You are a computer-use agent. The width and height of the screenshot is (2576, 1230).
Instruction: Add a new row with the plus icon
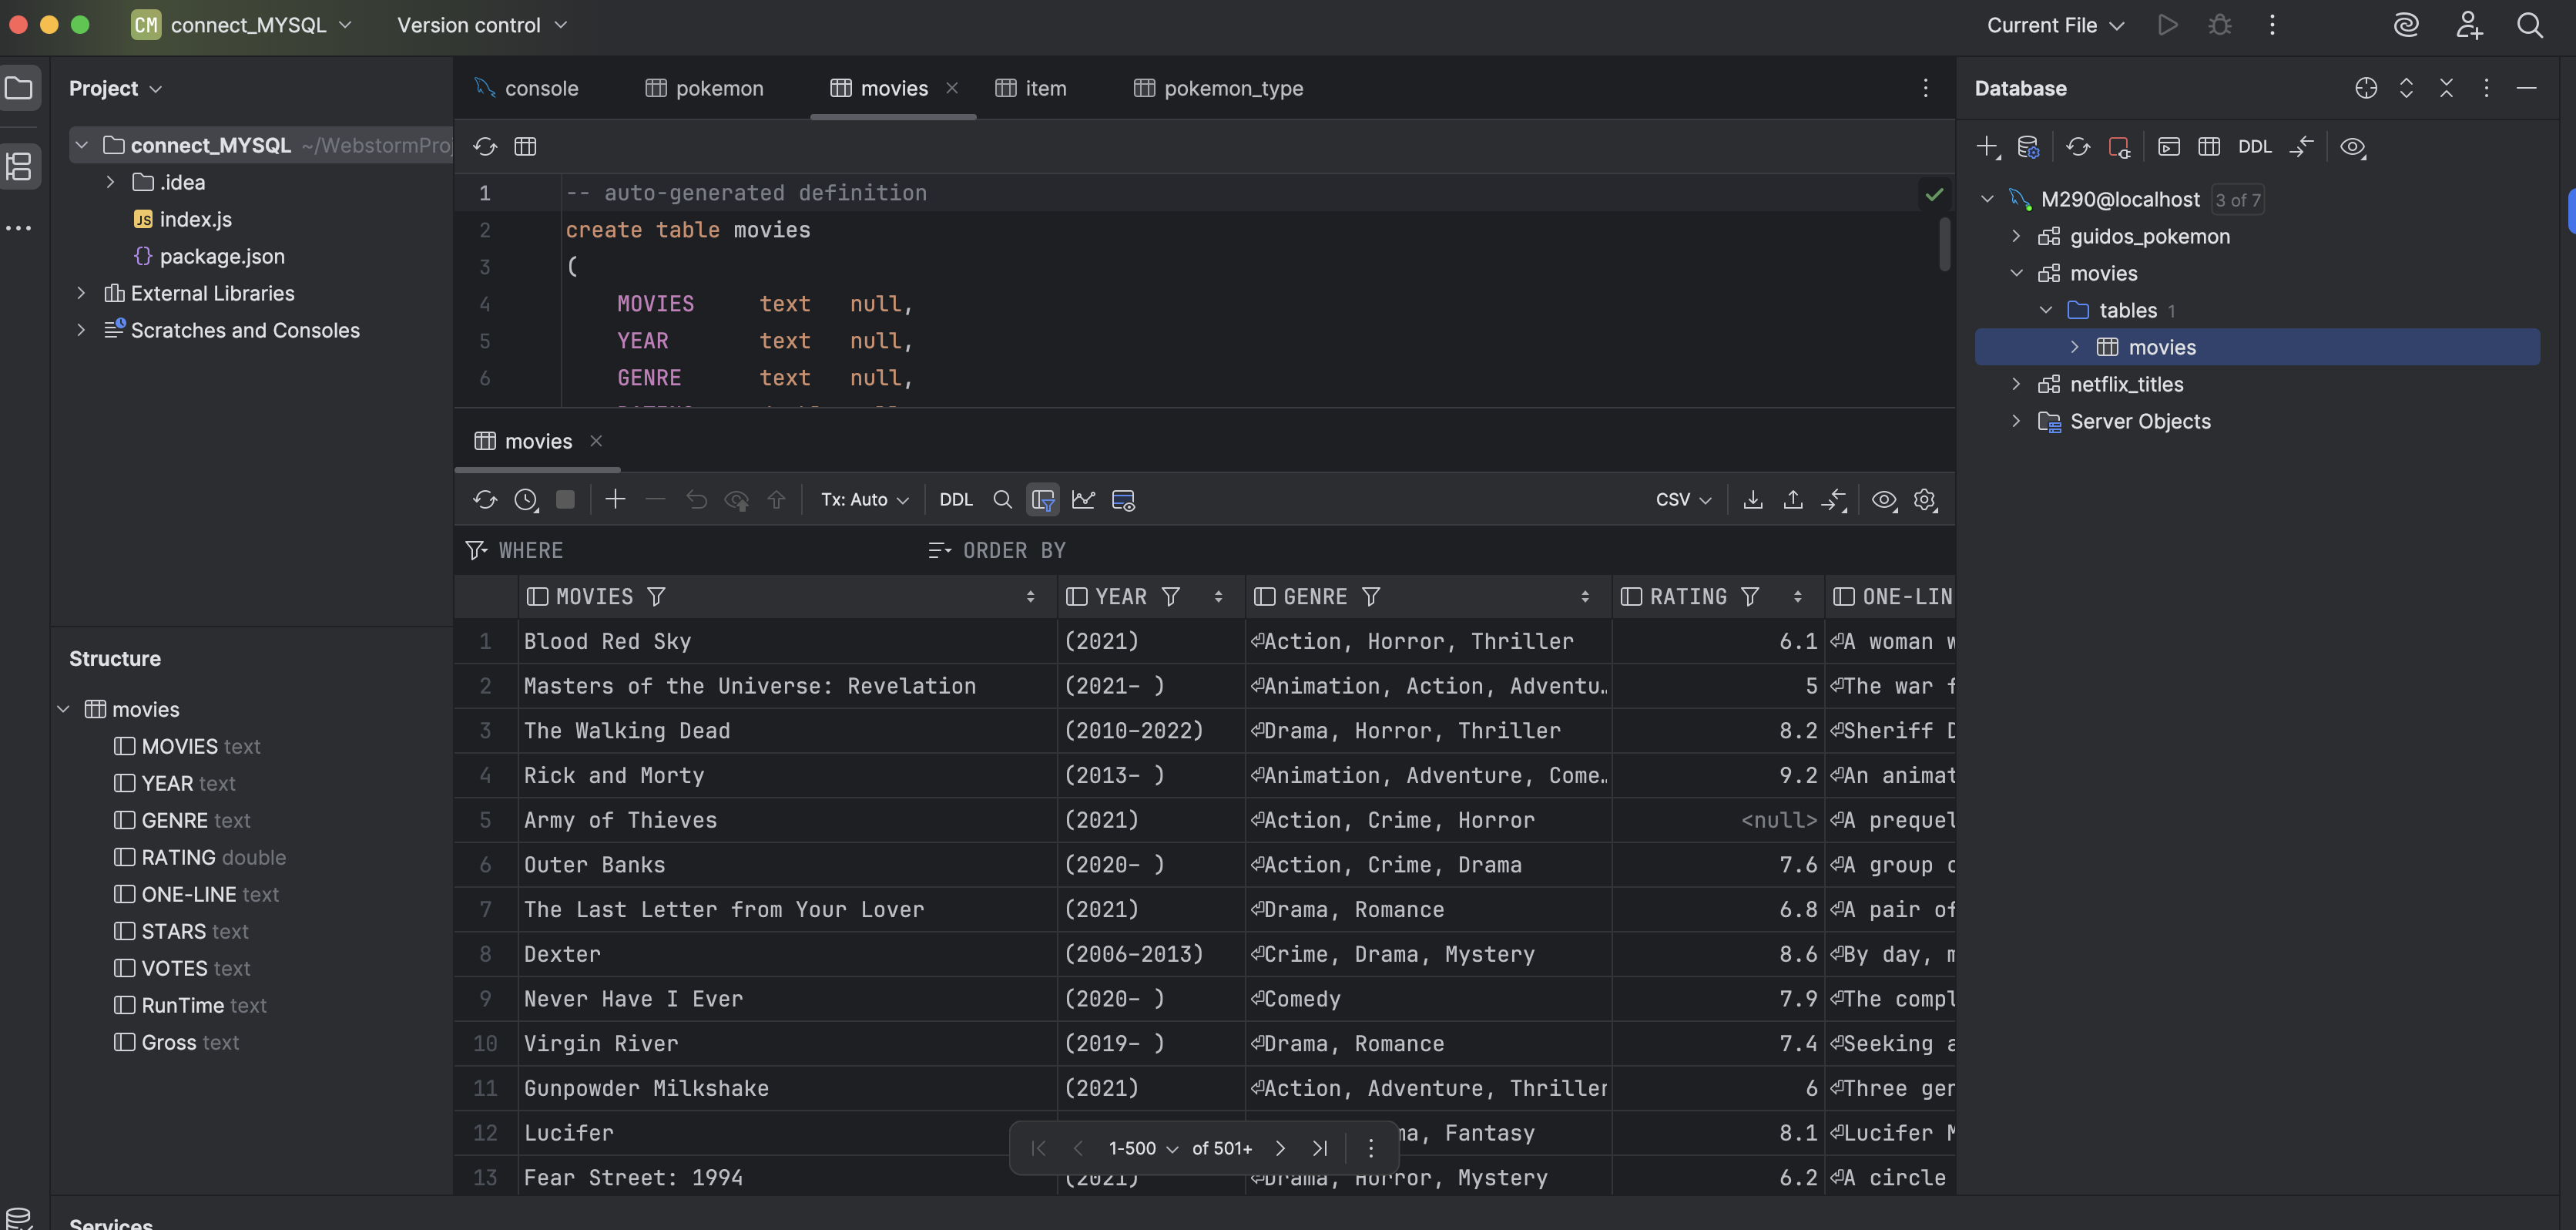coord(615,499)
